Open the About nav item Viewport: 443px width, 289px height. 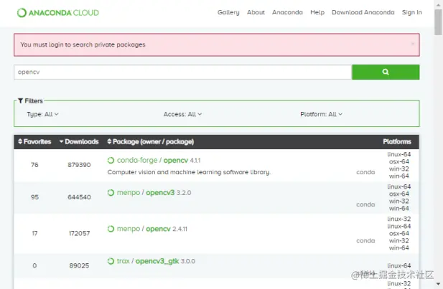[x=256, y=12]
